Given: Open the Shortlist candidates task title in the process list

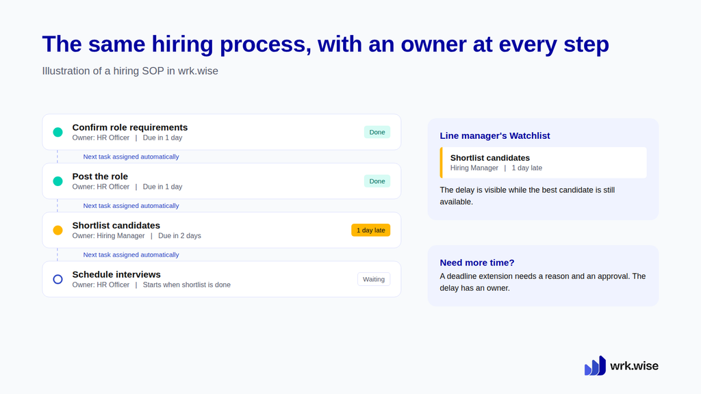Looking at the screenshot, I should point(116,226).
